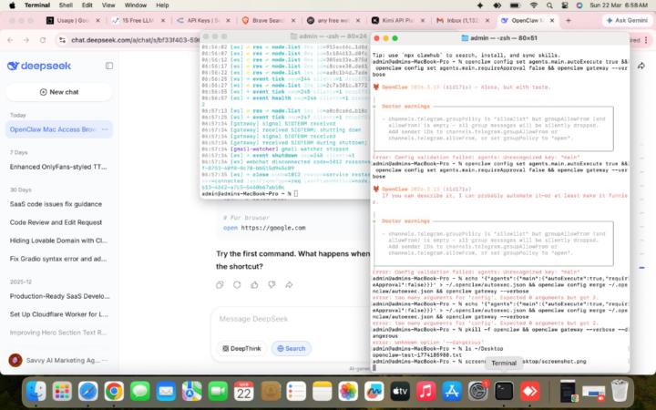Open the Apple menu
This screenshot has width=656, height=410.
pos(12,5)
